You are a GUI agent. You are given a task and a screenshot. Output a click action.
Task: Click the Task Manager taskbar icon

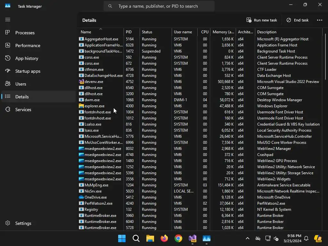click(207, 238)
